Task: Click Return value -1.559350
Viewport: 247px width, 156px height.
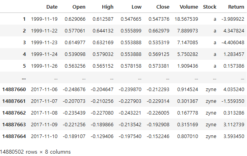Action: 233,101
